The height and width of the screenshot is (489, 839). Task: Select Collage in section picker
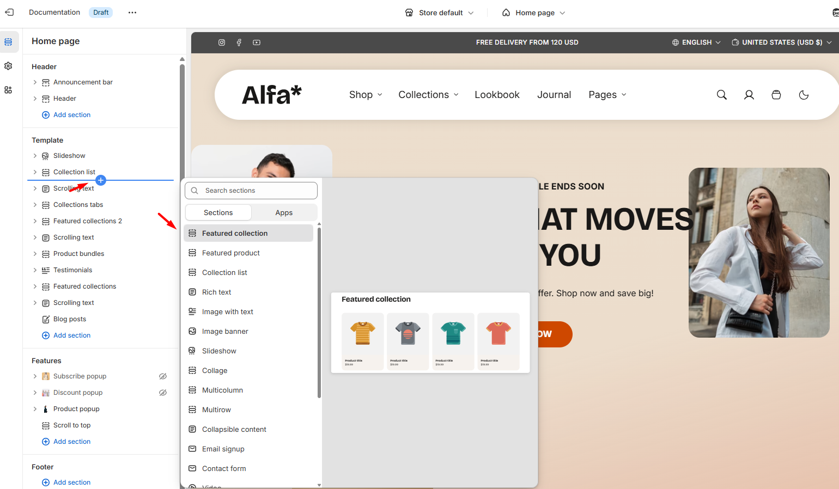248,370
